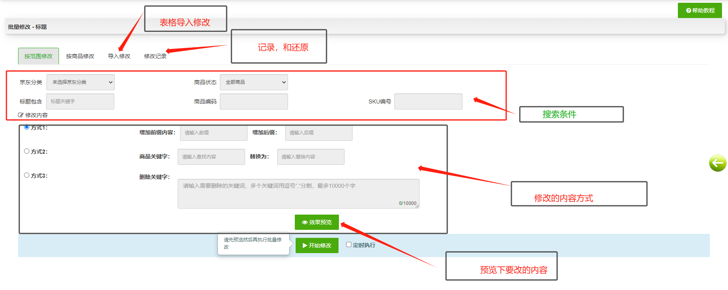Choose the 方式3 radio option
This screenshot has width=728, height=290.
(26, 175)
